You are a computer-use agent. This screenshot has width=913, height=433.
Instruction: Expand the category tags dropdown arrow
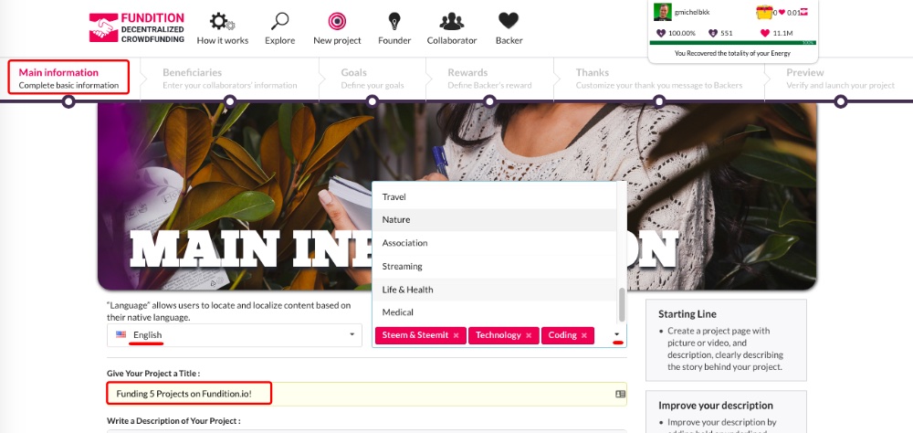click(x=617, y=335)
